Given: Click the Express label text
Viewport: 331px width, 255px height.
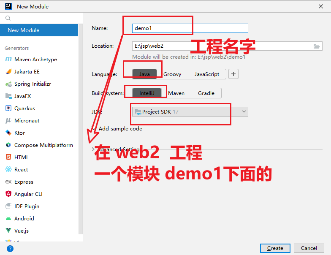Looking at the screenshot, I should click(x=24, y=182).
